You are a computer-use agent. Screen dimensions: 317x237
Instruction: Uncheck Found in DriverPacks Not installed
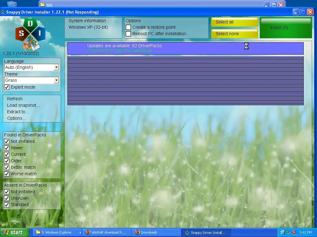[7, 141]
